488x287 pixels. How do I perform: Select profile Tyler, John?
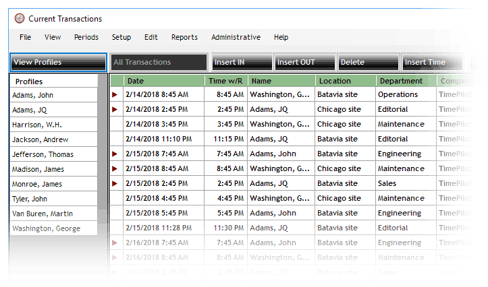click(53, 199)
